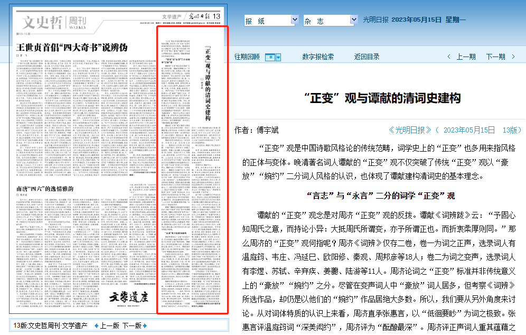Go to previous issue via 上一期
Screen dimensions: 526x335
(466, 57)
